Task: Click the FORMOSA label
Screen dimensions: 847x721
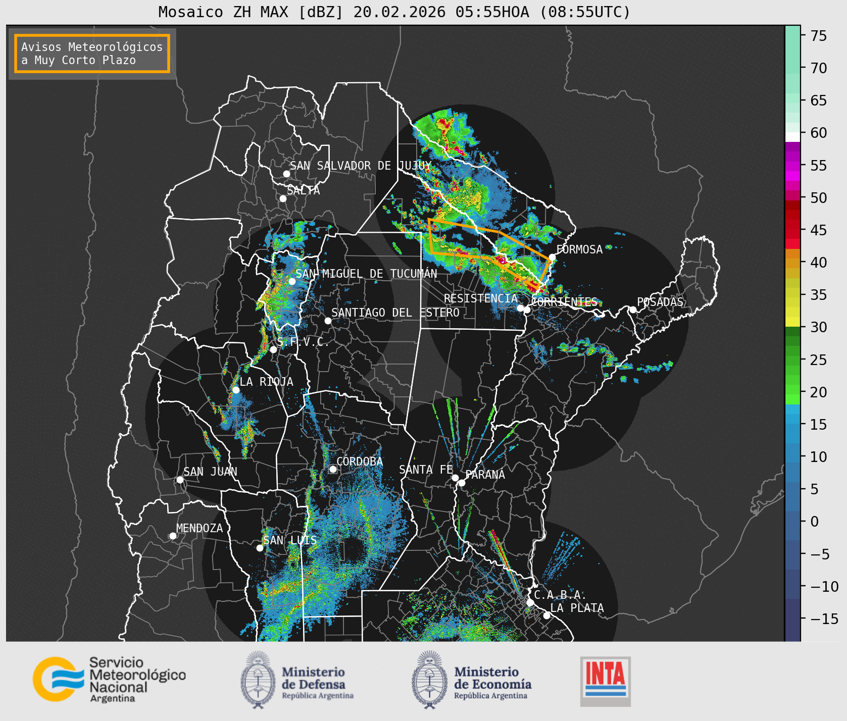Action: [579, 249]
